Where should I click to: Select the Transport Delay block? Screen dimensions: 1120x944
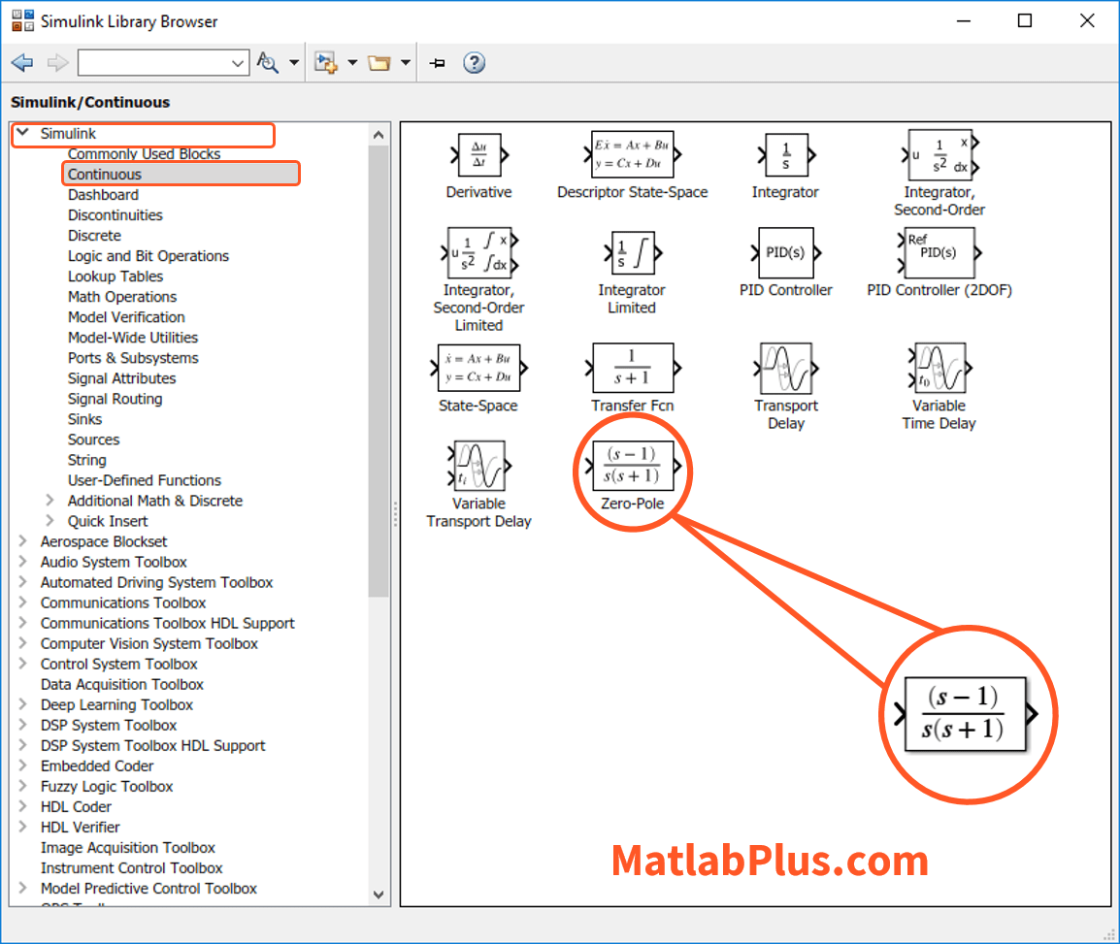pos(785,369)
